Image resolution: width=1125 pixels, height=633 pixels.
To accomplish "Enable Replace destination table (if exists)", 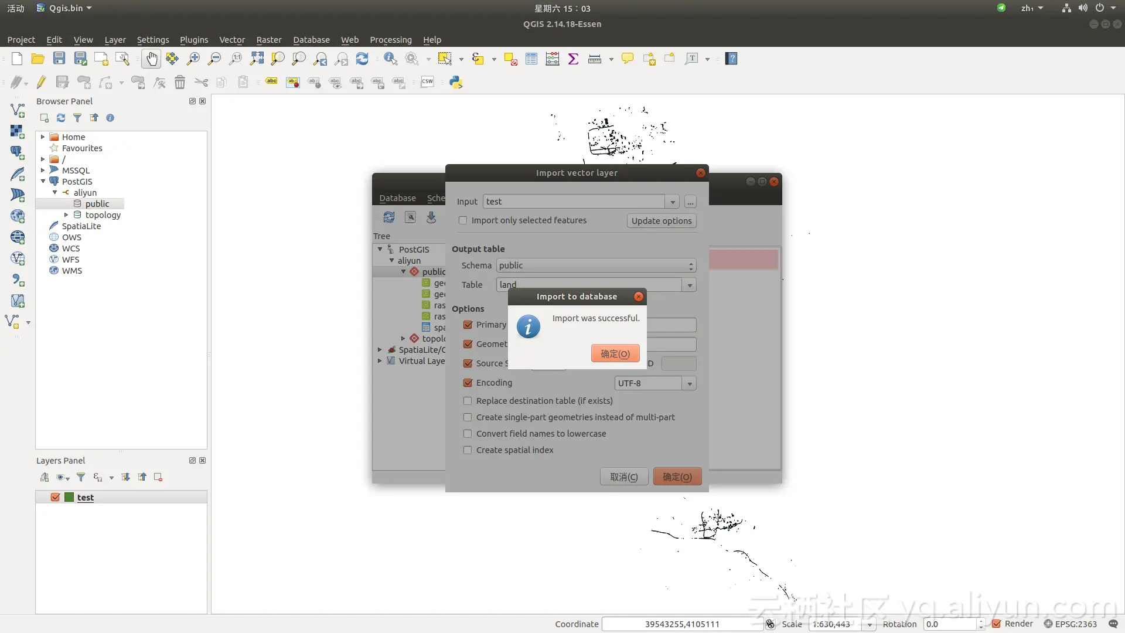I will [x=468, y=401].
